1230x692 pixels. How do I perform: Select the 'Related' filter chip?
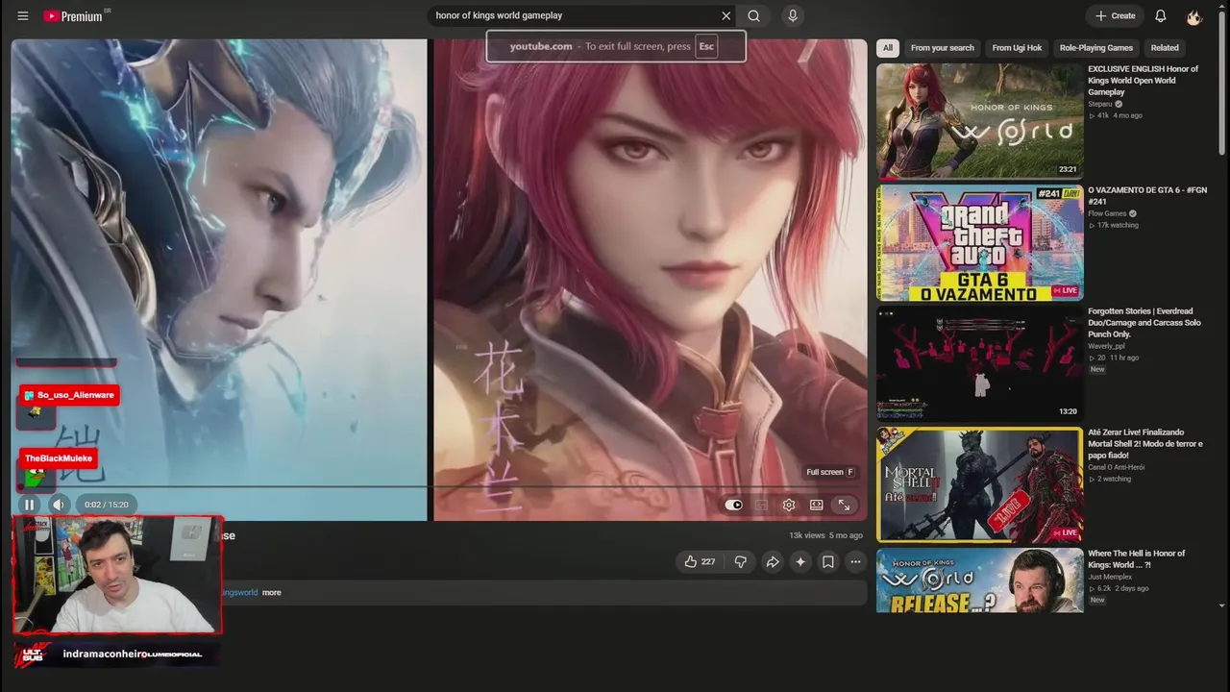pyautogui.click(x=1165, y=48)
